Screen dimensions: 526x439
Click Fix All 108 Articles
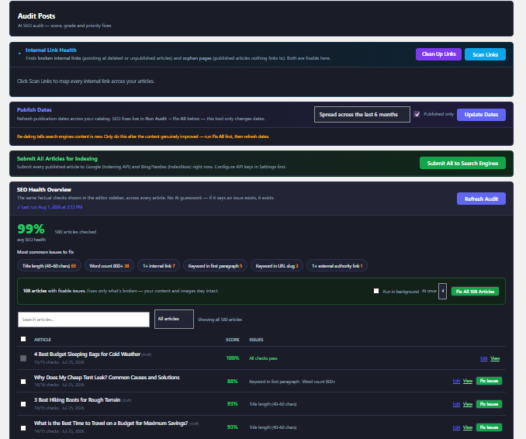pyautogui.click(x=475, y=292)
